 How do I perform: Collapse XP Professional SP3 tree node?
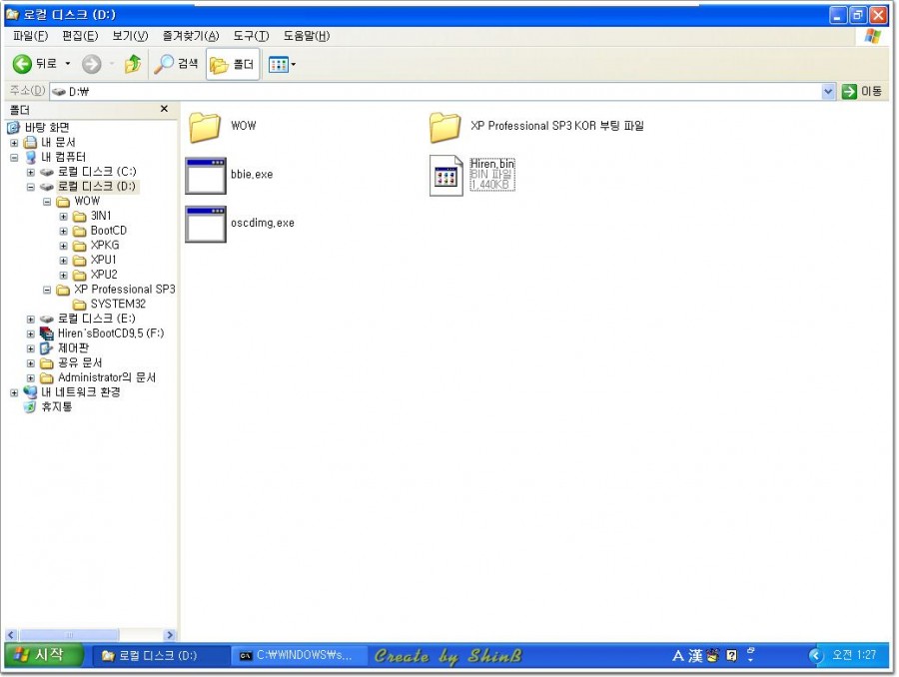pyautogui.click(x=47, y=290)
